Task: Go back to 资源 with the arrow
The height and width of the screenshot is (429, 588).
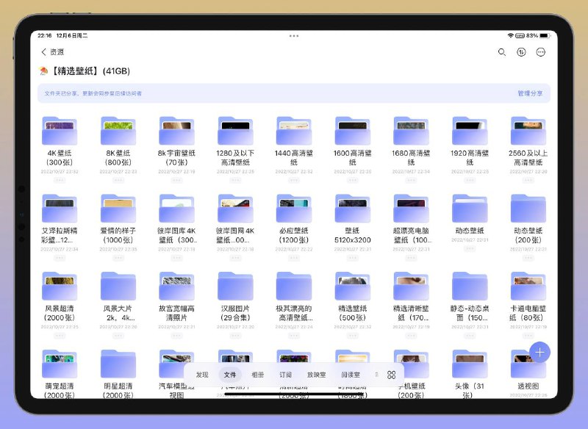Action: [44, 52]
